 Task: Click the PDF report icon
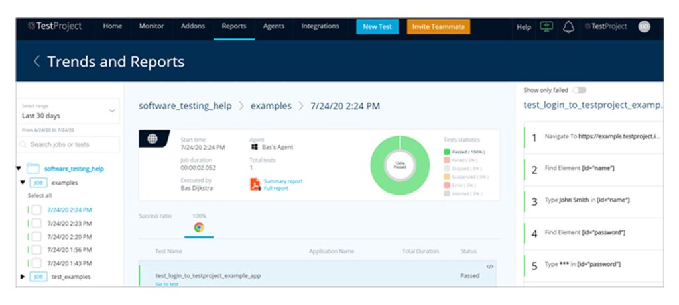click(x=255, y=184)
